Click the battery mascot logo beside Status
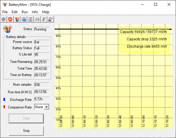176x138 pixels. click(x=8, y=29)
